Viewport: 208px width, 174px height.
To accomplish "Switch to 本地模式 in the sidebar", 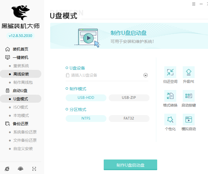I will pos(21,115).
